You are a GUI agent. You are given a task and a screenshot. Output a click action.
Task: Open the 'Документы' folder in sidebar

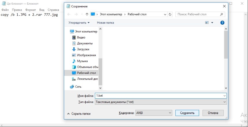pos(82,43)
